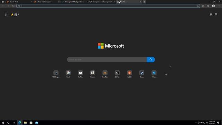222x125 pixels.
Task: Open the Steam quick link tile
Action: (142, 74)
